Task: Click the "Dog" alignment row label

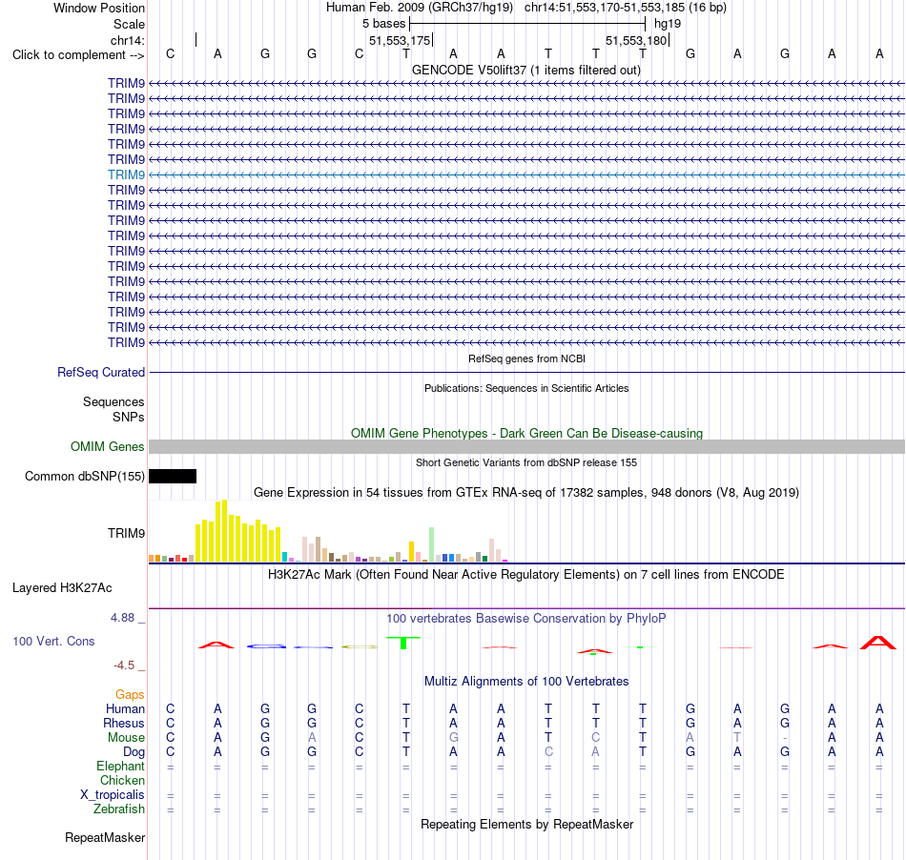Action: pos(134,752)
